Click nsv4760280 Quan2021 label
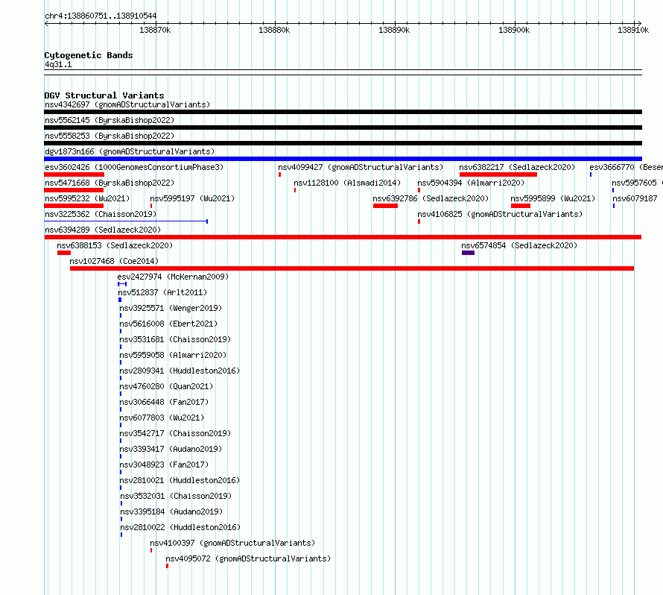Screen dimensions: 663x595 pyautogui.click(x=166, y=386)
